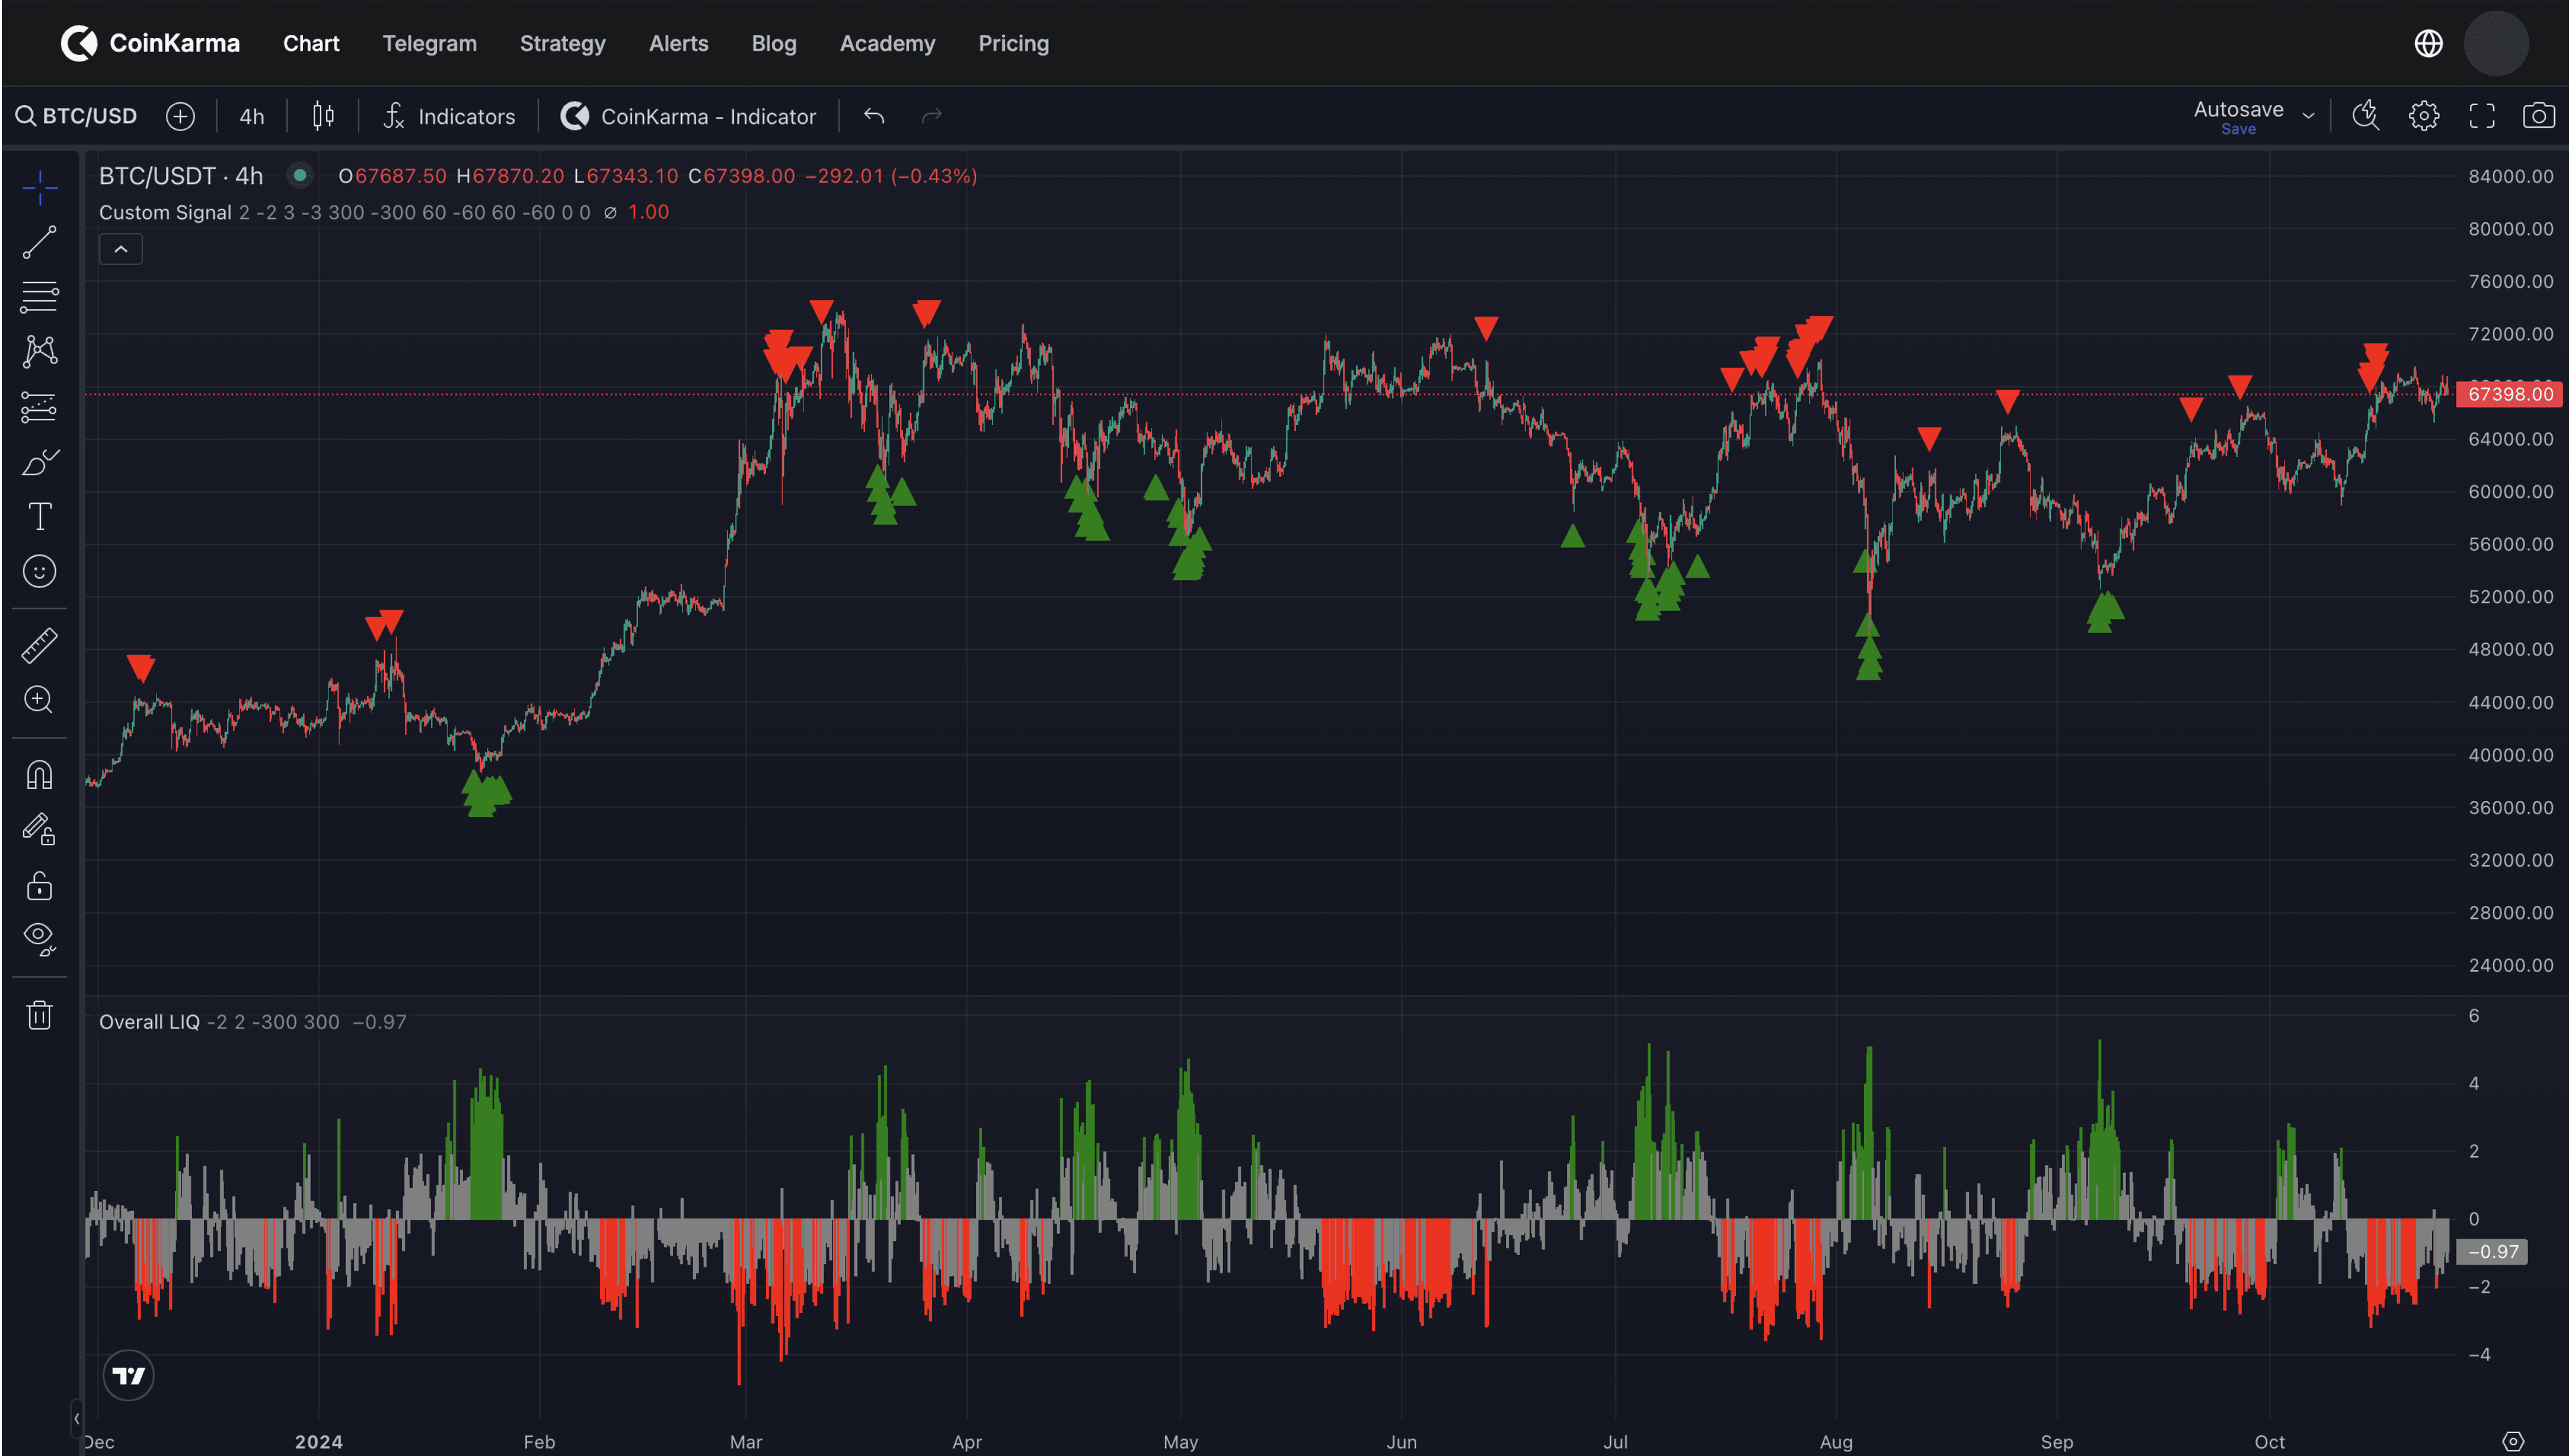
Task: Select the Text annotation tool
Action: 40,516
